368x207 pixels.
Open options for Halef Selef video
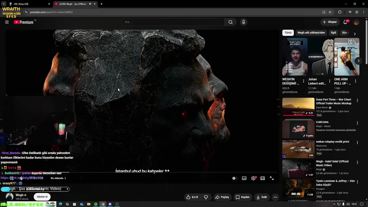click(357, 162)
